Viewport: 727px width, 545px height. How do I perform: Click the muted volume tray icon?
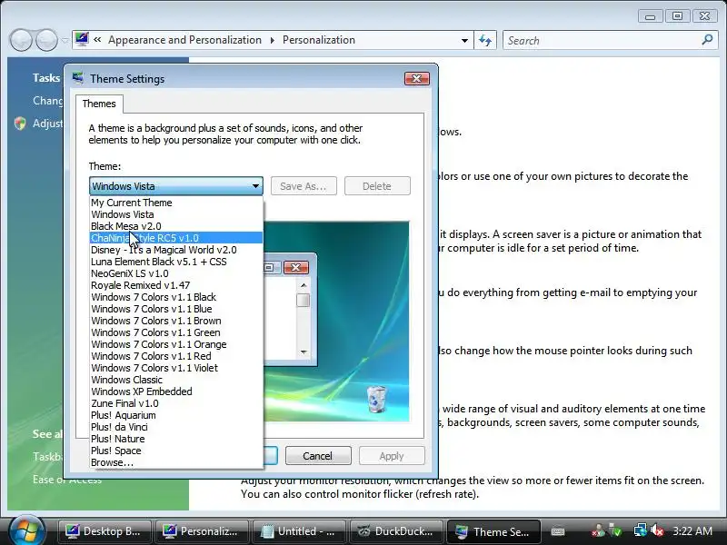point(657,530)
